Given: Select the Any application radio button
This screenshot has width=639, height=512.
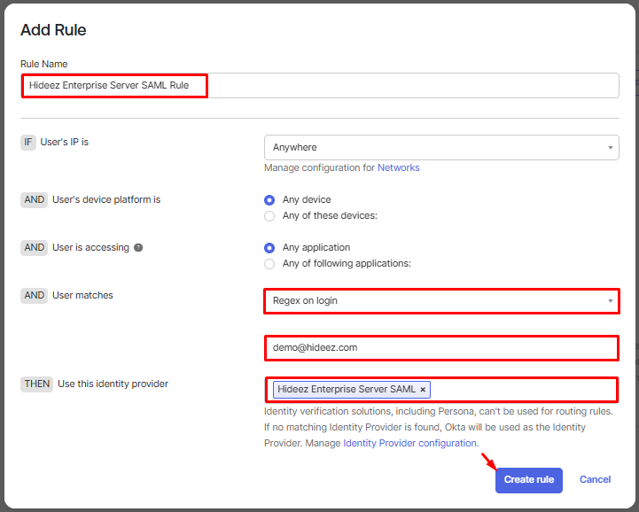Looking at the screenshot, I should (x=269, y=248).
